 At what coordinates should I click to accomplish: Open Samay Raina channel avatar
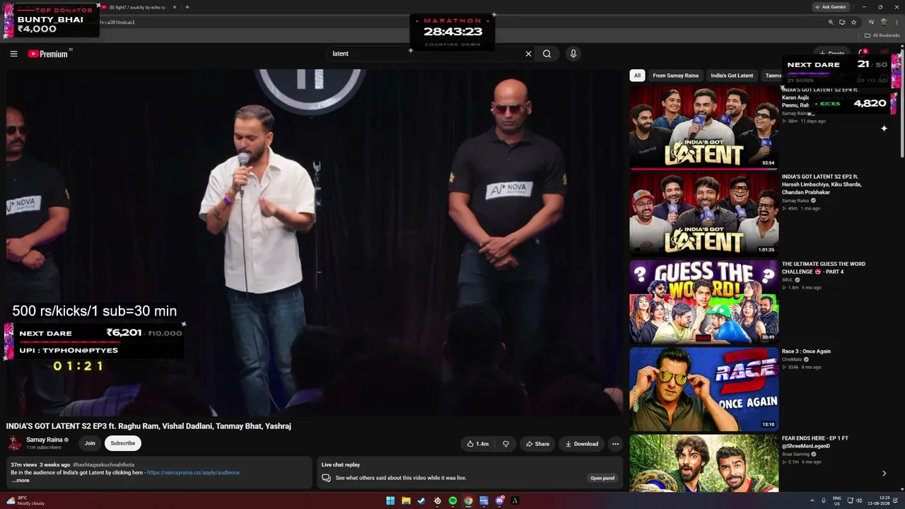tap(14, 443)
